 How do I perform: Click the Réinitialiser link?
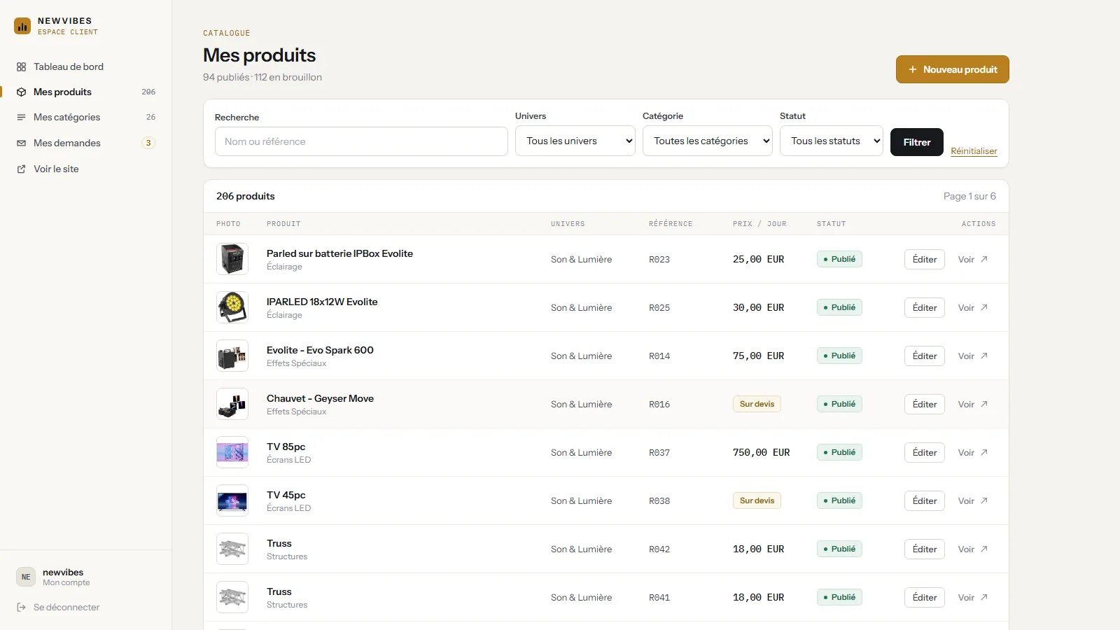[x=974, y=151]
